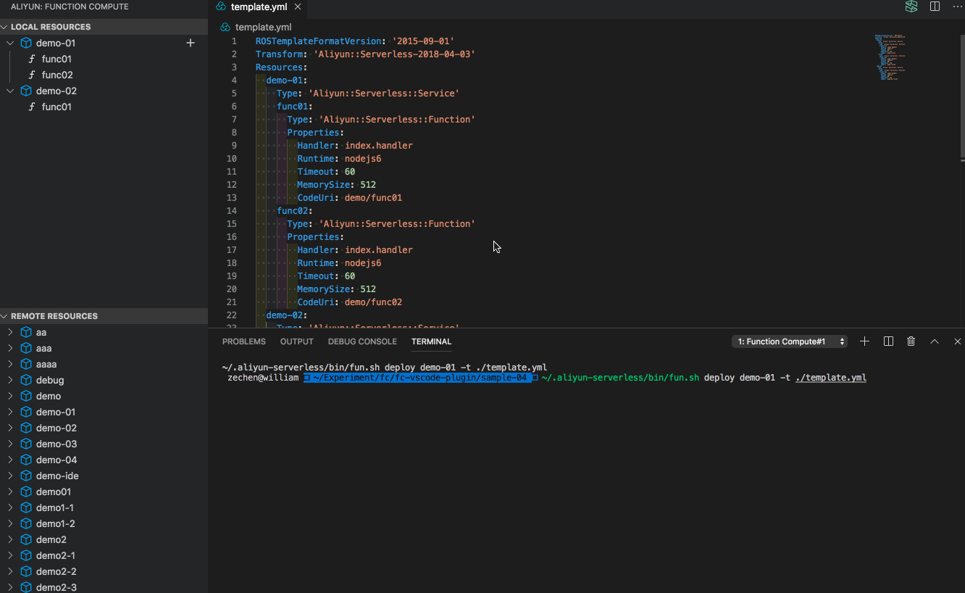Add a new terminal with the plus icon

[x=864, y=341]
